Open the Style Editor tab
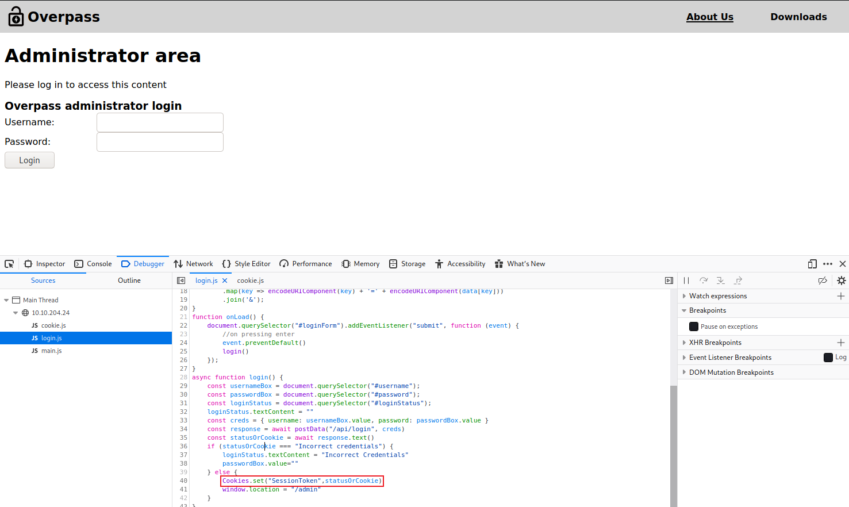This screenshot has width=849, height=507. pos(247,264)
